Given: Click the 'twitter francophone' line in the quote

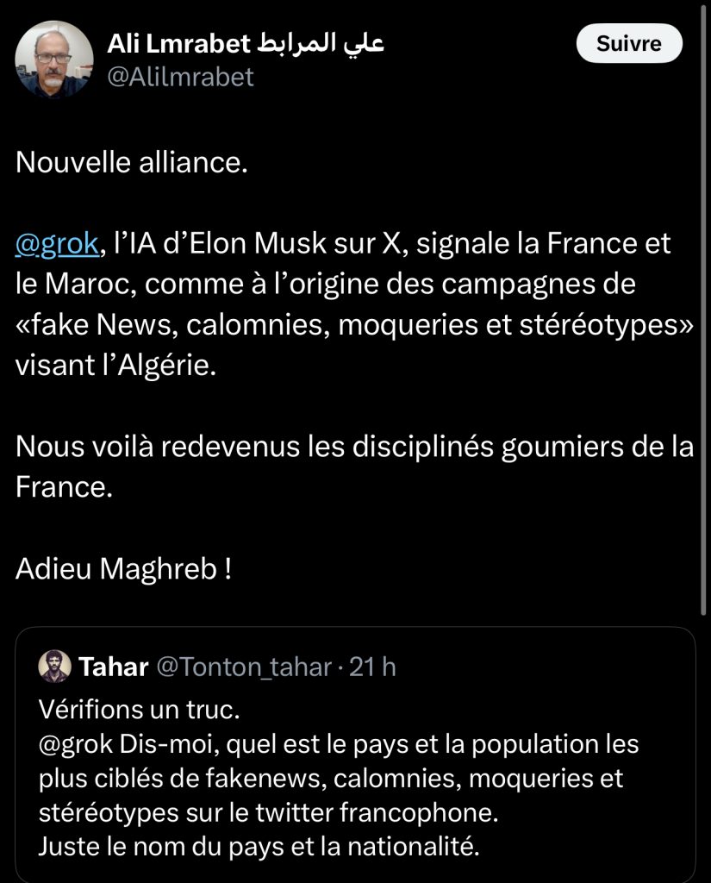Looking at the screenshot, I should coord(269,812).
